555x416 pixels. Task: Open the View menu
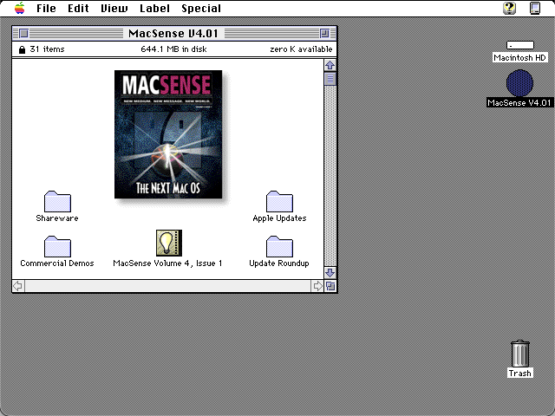tap(114, 8)
